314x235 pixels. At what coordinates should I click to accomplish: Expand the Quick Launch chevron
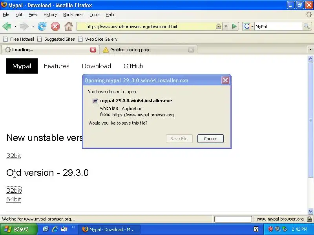(x=73, y=227)
